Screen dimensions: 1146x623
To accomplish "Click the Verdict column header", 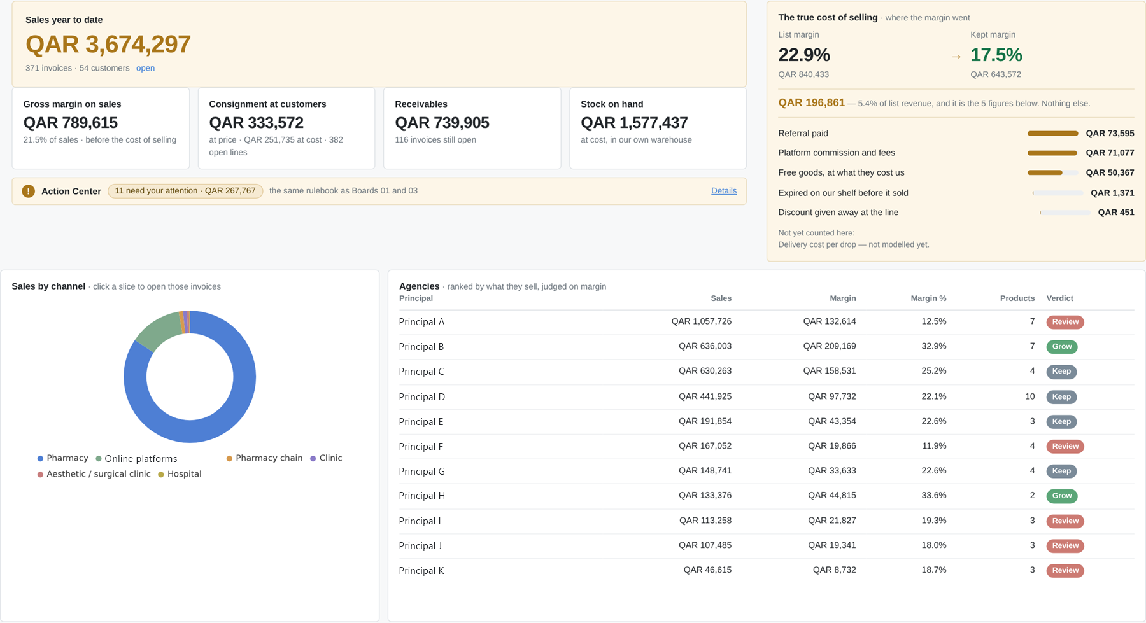I will 1060,298.
